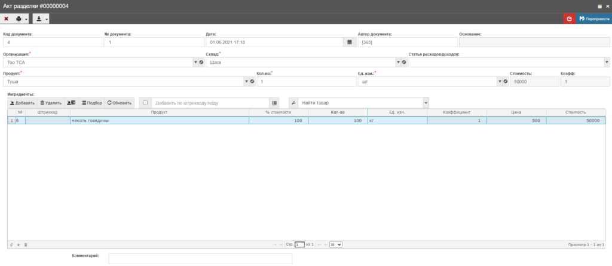Open the Найти товар dropdown
Screen dimensions: 612x266
(x=426, y=103)
